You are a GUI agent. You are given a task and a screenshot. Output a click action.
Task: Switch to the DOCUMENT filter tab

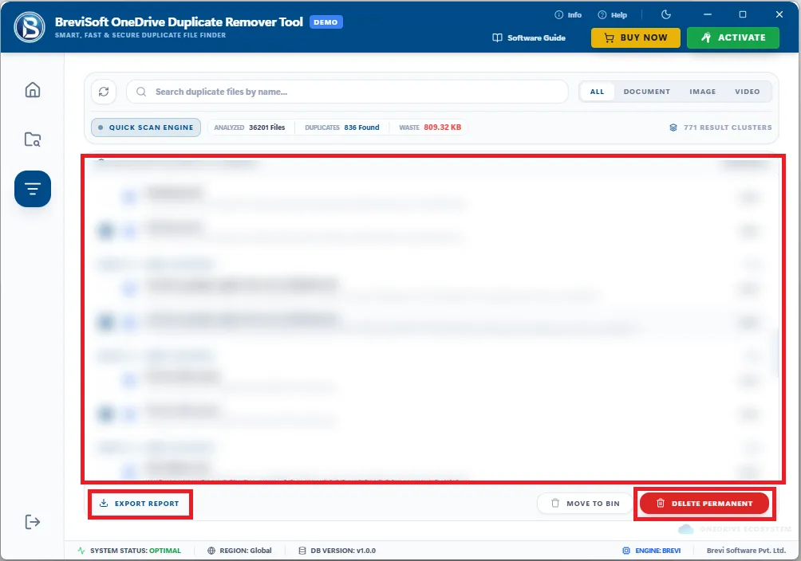click(646, 92)
